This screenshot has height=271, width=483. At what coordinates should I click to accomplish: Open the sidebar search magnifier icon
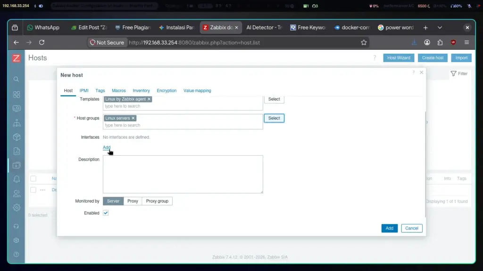coord(17,79)
